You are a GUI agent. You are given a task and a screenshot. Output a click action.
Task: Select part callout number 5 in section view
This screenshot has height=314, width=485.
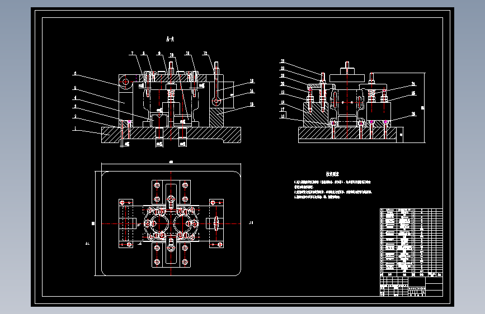75,88
